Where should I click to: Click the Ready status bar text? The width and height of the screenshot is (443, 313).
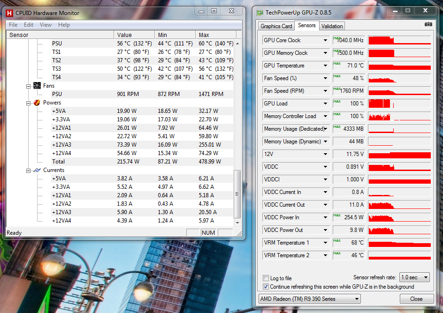14,233
